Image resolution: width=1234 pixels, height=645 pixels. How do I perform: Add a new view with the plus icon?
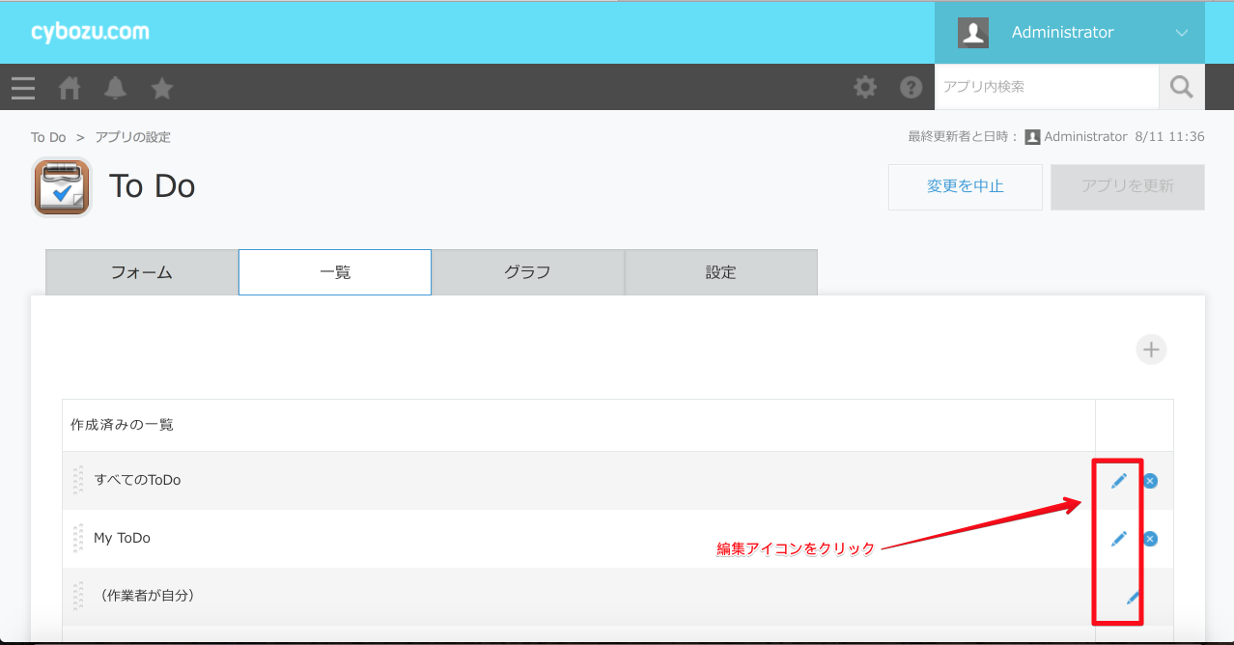click(1150, 349)
